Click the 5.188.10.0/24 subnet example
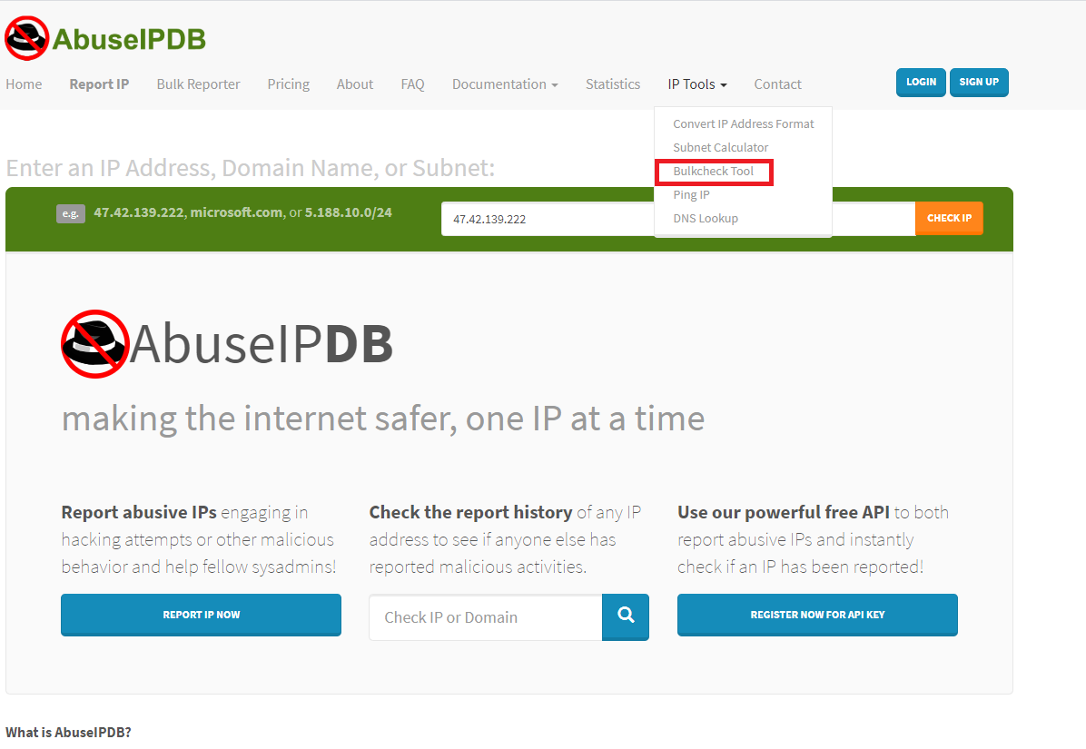Viewport: 1086px width, 749px height. tap(349, 212)
